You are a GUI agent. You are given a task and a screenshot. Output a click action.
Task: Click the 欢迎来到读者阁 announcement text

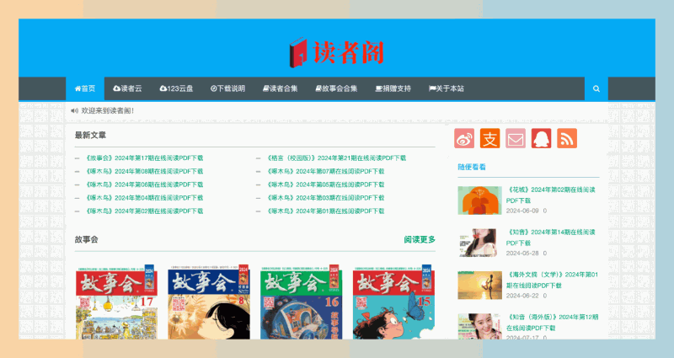pos(108,111)
